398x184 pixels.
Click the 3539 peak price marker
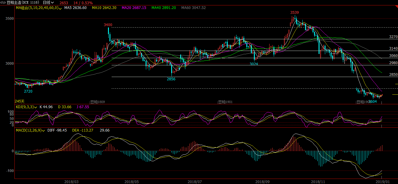(x=295, y=13)
